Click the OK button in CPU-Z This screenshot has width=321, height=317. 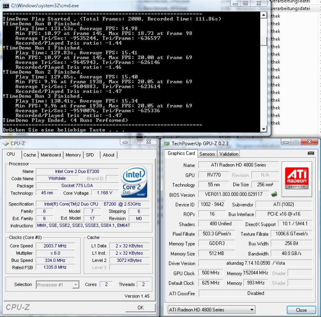(140, 308)
